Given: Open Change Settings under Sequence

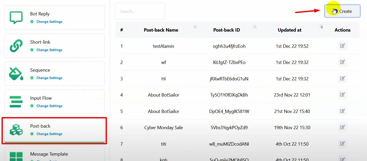Looking at the screenshot, I should click(x=49, y=78).
